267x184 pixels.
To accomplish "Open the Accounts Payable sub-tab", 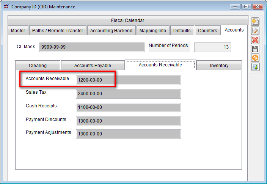I will pos(93,66).
